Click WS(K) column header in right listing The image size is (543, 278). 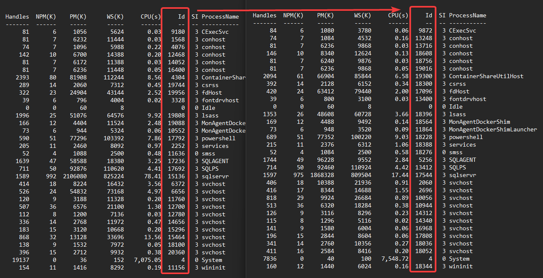(363, 15)
